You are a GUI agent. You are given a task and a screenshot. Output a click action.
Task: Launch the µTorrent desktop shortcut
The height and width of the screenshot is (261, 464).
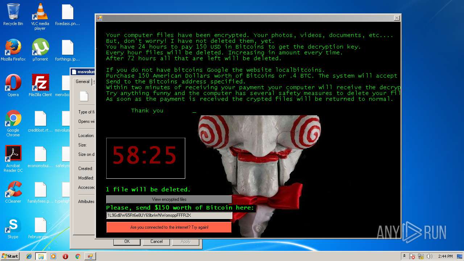[40, 50]
